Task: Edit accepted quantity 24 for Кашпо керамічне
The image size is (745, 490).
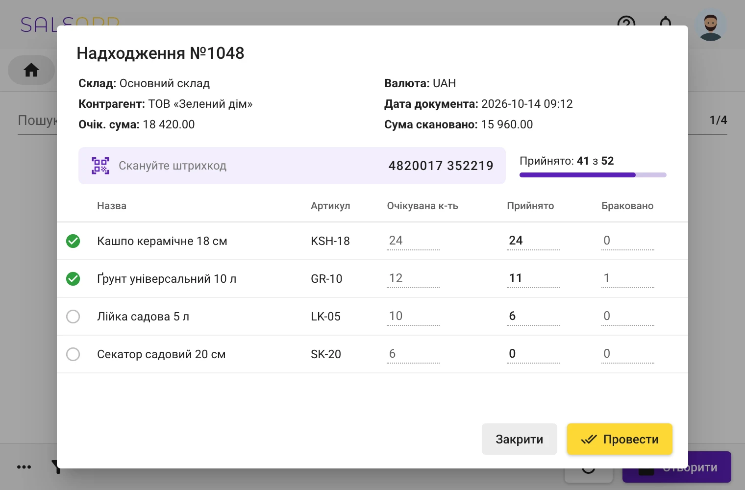Action: coord(533,241)
